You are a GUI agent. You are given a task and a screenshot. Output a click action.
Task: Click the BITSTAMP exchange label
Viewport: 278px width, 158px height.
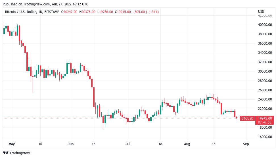52,12
